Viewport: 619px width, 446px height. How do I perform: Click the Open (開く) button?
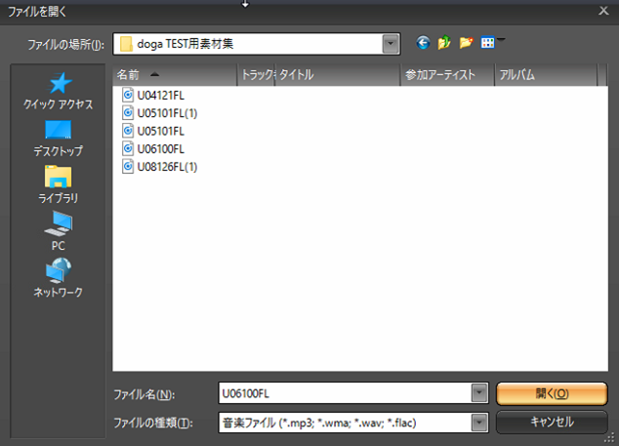click(552, 393)
